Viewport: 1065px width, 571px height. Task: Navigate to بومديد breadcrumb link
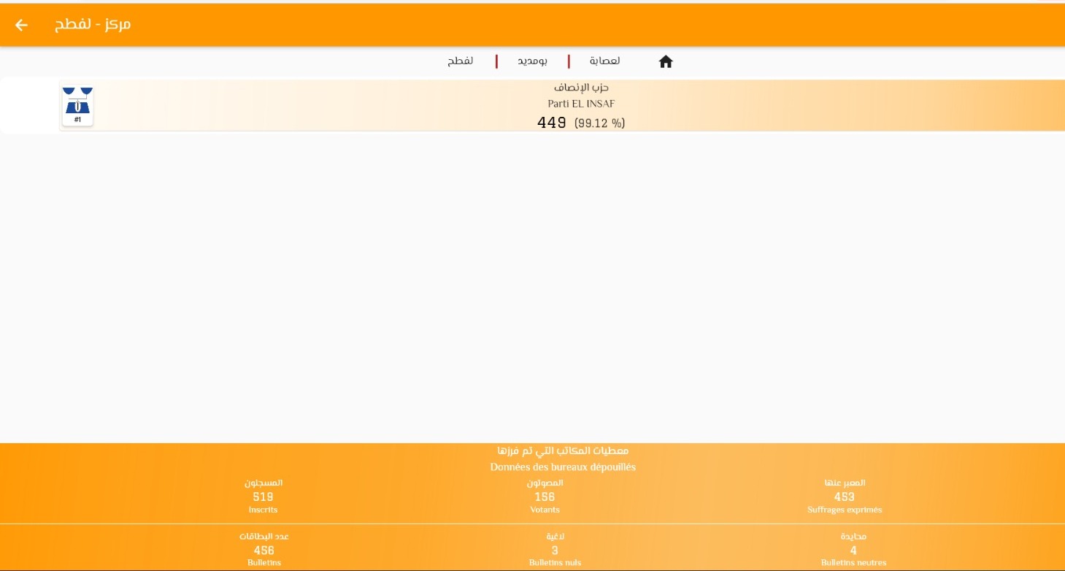532,61
